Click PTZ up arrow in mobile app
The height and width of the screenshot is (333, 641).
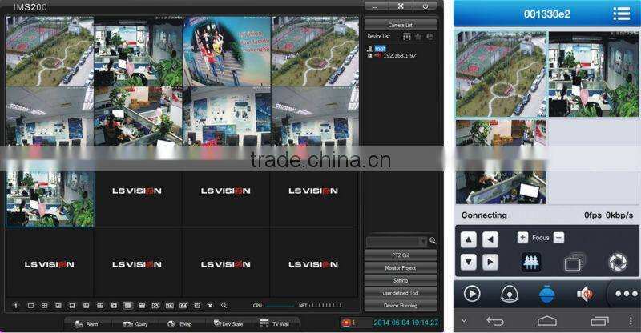pyautogui.click(x=469, y=240)
